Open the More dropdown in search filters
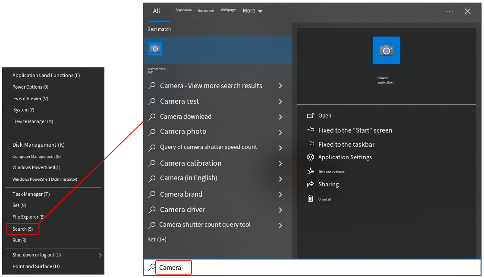This screenshot has height=278, width=484. pos(252,11)
